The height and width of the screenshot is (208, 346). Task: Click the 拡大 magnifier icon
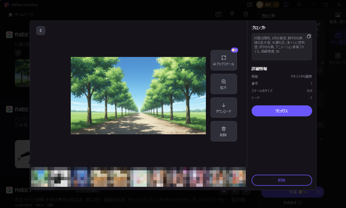(x=224, y=81)
